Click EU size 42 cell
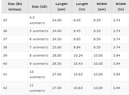 [15, 88]
